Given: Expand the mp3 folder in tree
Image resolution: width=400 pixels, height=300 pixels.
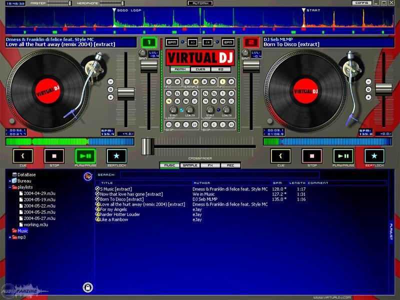Looking at the screenshot, I should (10, 237).
